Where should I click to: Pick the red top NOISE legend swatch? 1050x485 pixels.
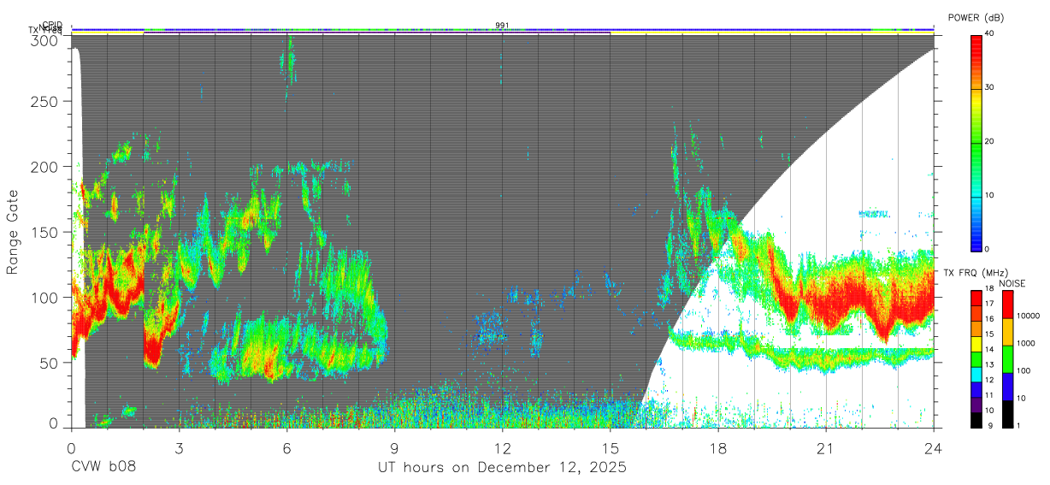click(1008, 305)
